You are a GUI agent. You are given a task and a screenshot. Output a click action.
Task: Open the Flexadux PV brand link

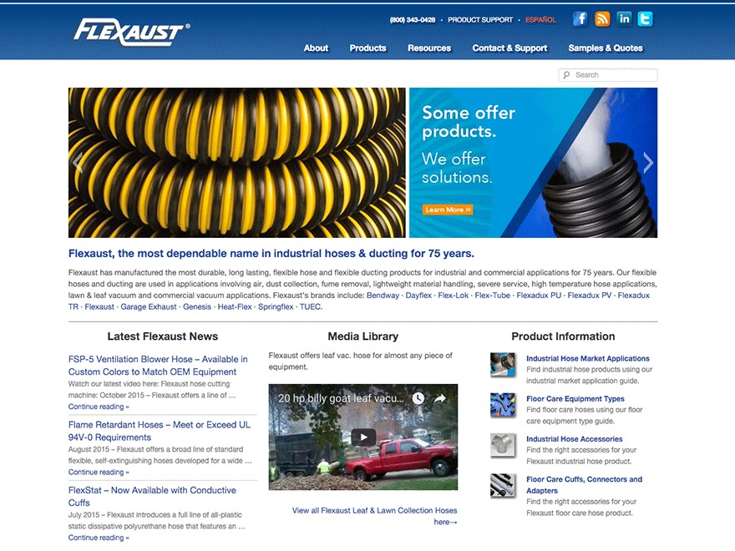pos(589,296)
